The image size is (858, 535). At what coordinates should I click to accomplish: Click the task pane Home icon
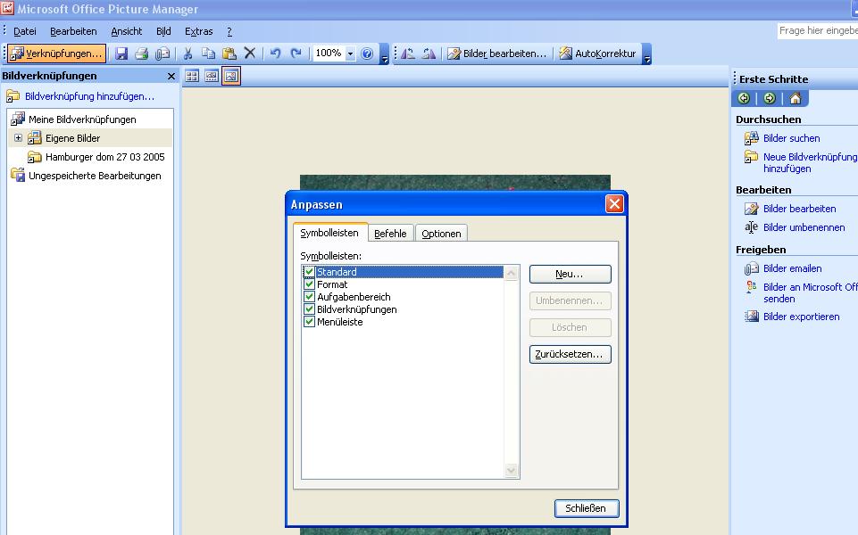pyautogui.click(x=796, y=98)
